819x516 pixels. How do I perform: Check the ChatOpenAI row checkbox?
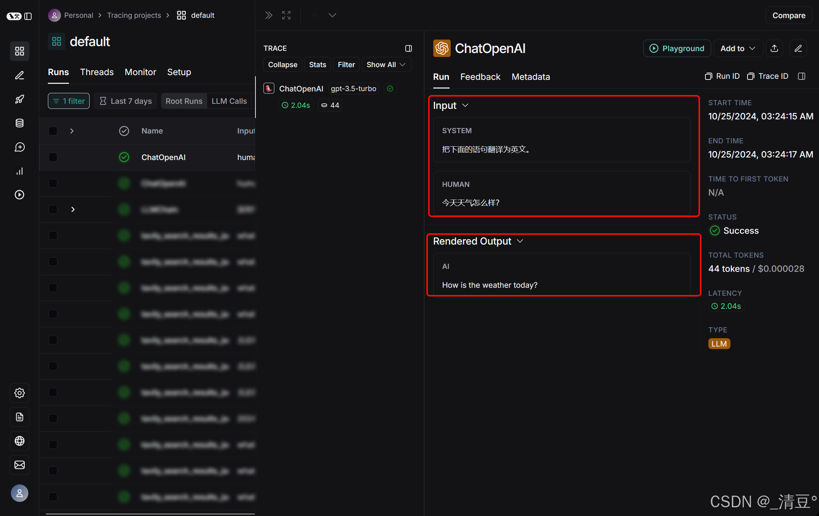[x=53, y=157]
